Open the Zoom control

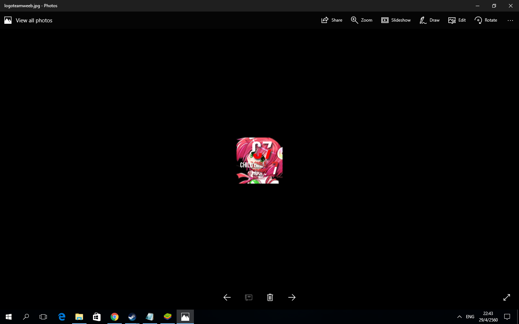click(362, 20)
